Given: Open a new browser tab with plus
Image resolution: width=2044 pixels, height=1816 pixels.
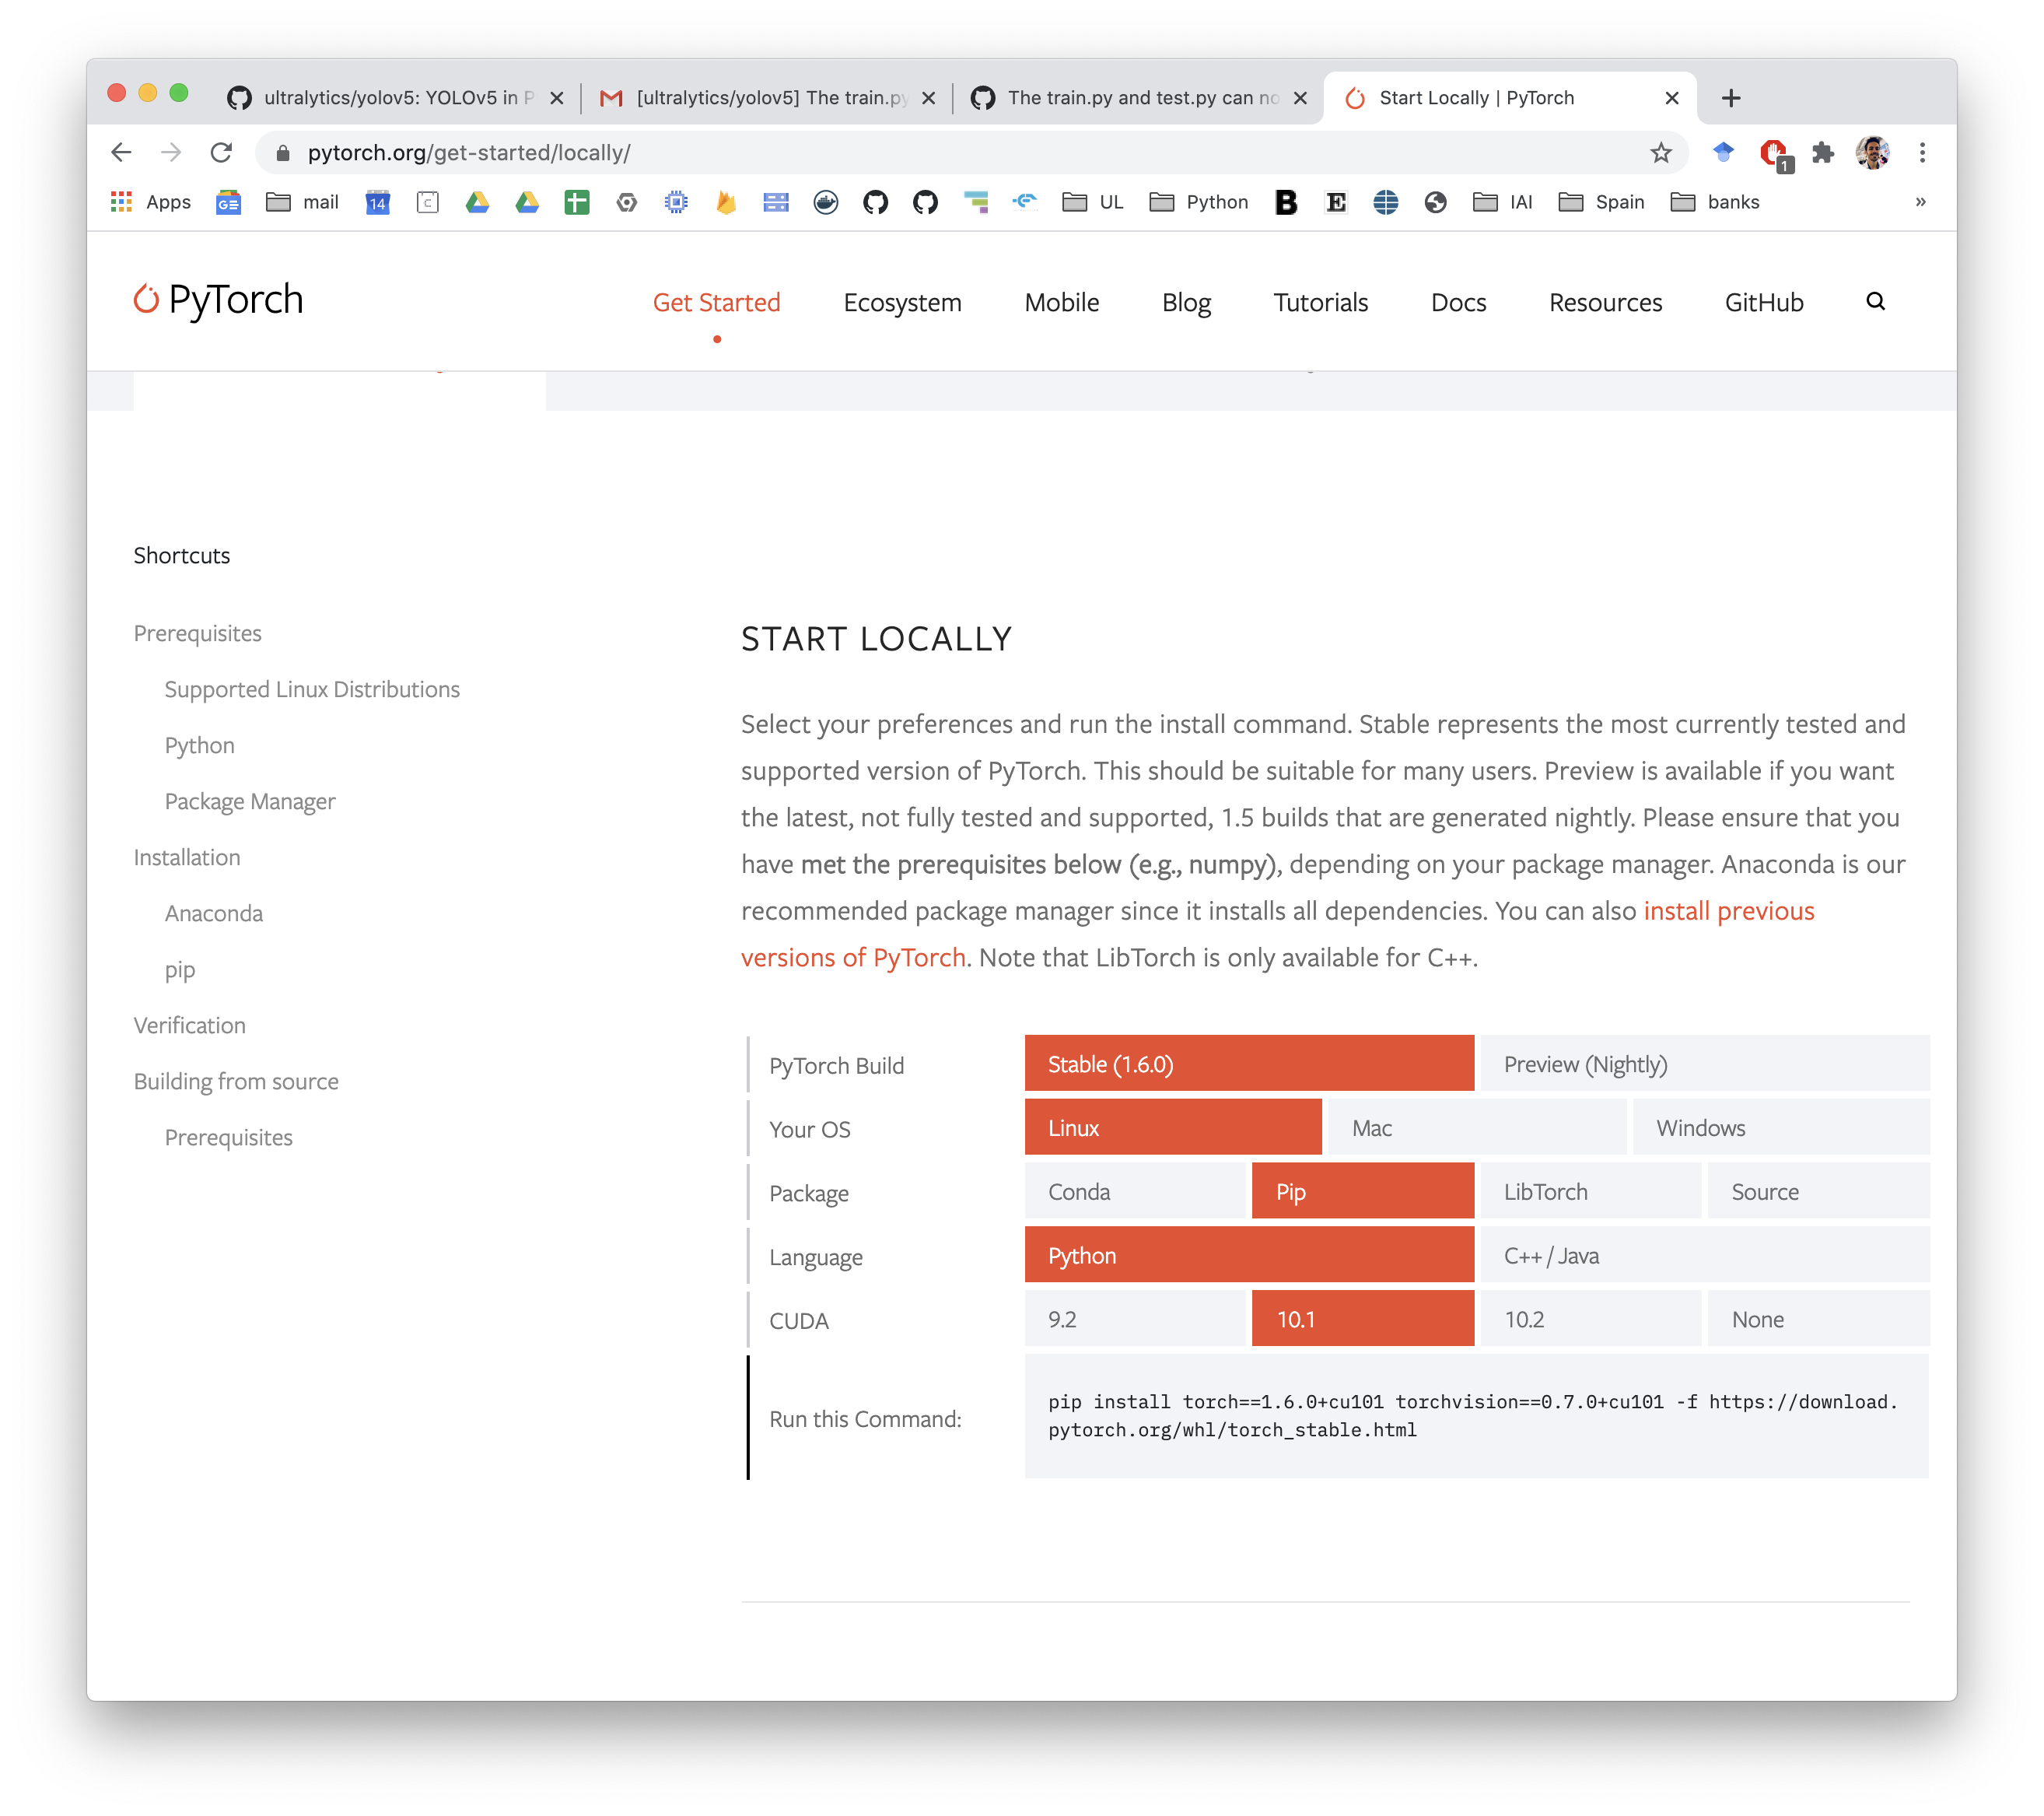Looking at the screenshot, I should pos(1731,97).
